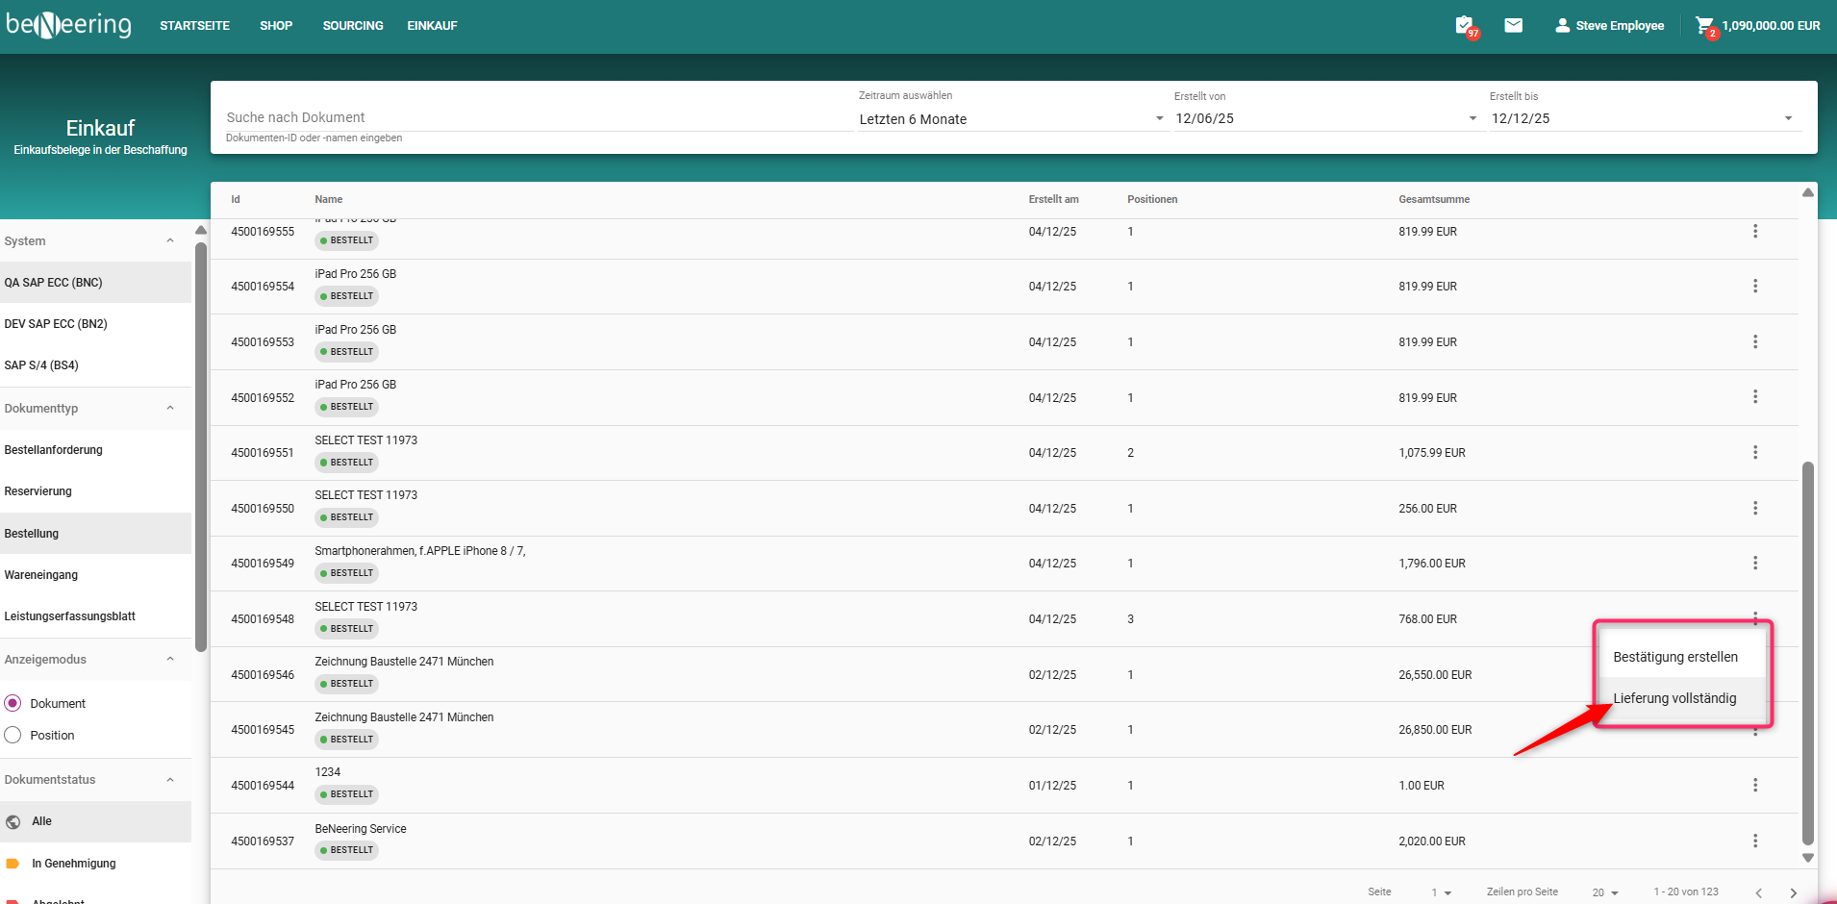Viewport: 1837px width, 904px height.
Task: Click the table scrollbar up arrow
Action: tap(1808, 192)
